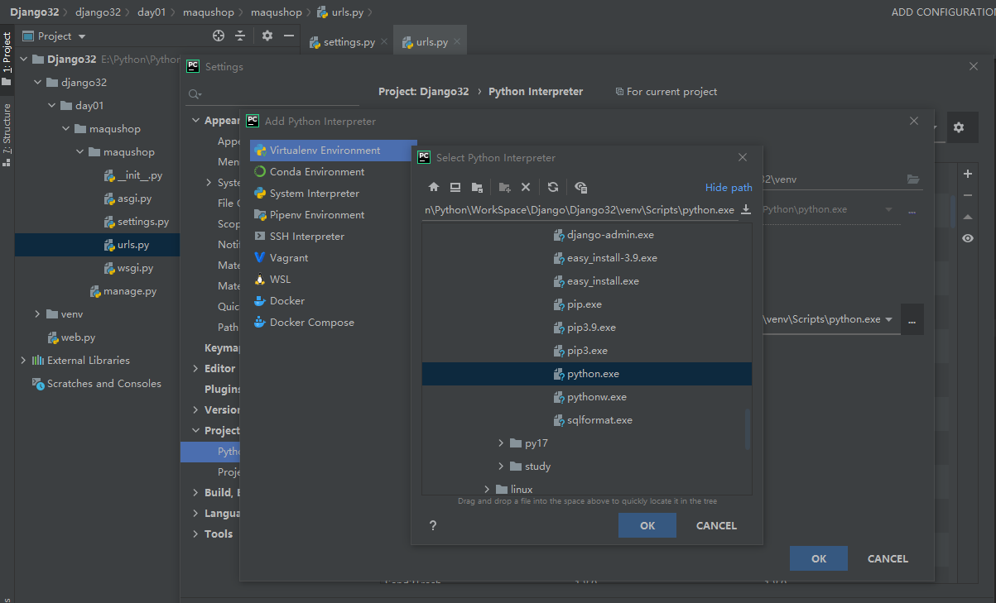This screenshot has height=603, width=996.
Task: Confirm OK in Select Python Interpreter
Action: click(647, 525)
